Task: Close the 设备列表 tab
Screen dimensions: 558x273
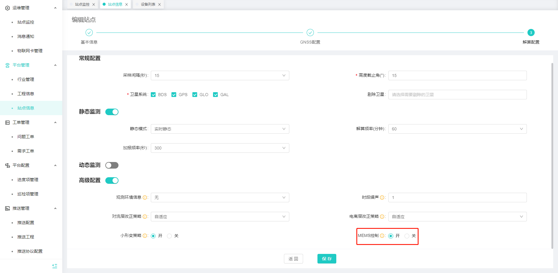Action: [x=159, y=4]
